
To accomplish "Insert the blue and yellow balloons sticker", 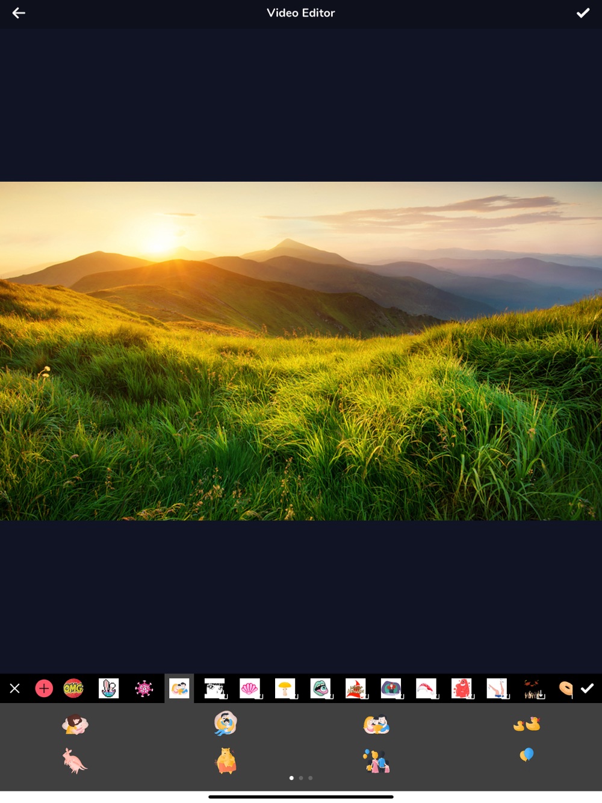I will tap(527, 755).
